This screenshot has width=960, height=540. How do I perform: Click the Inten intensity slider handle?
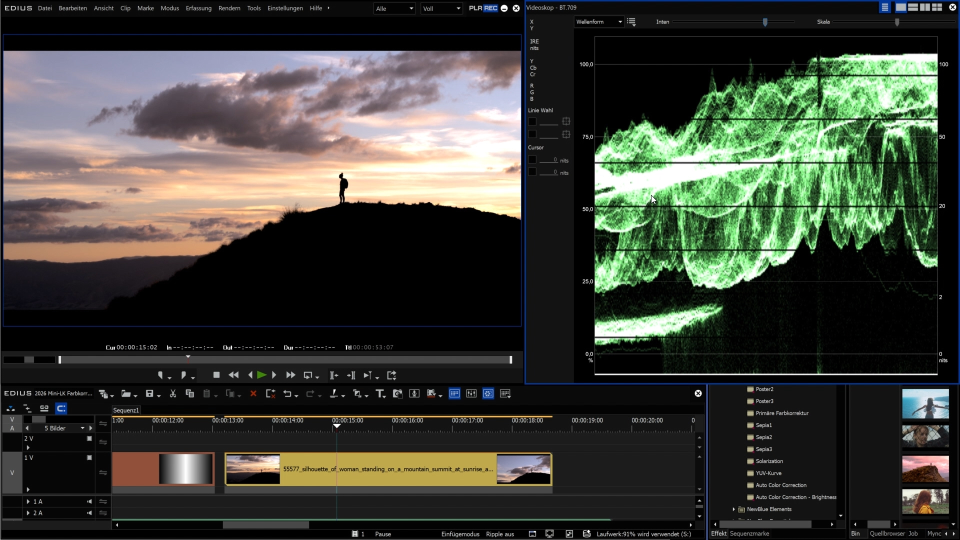765,22
